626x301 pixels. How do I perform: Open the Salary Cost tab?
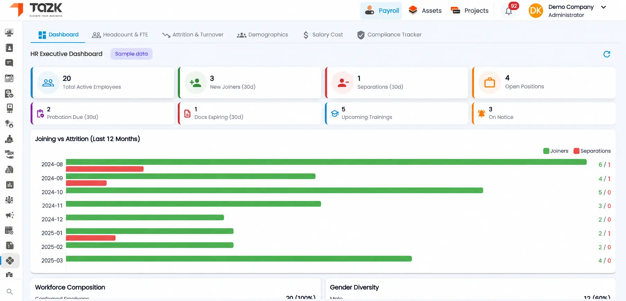(x=323, y=35)
